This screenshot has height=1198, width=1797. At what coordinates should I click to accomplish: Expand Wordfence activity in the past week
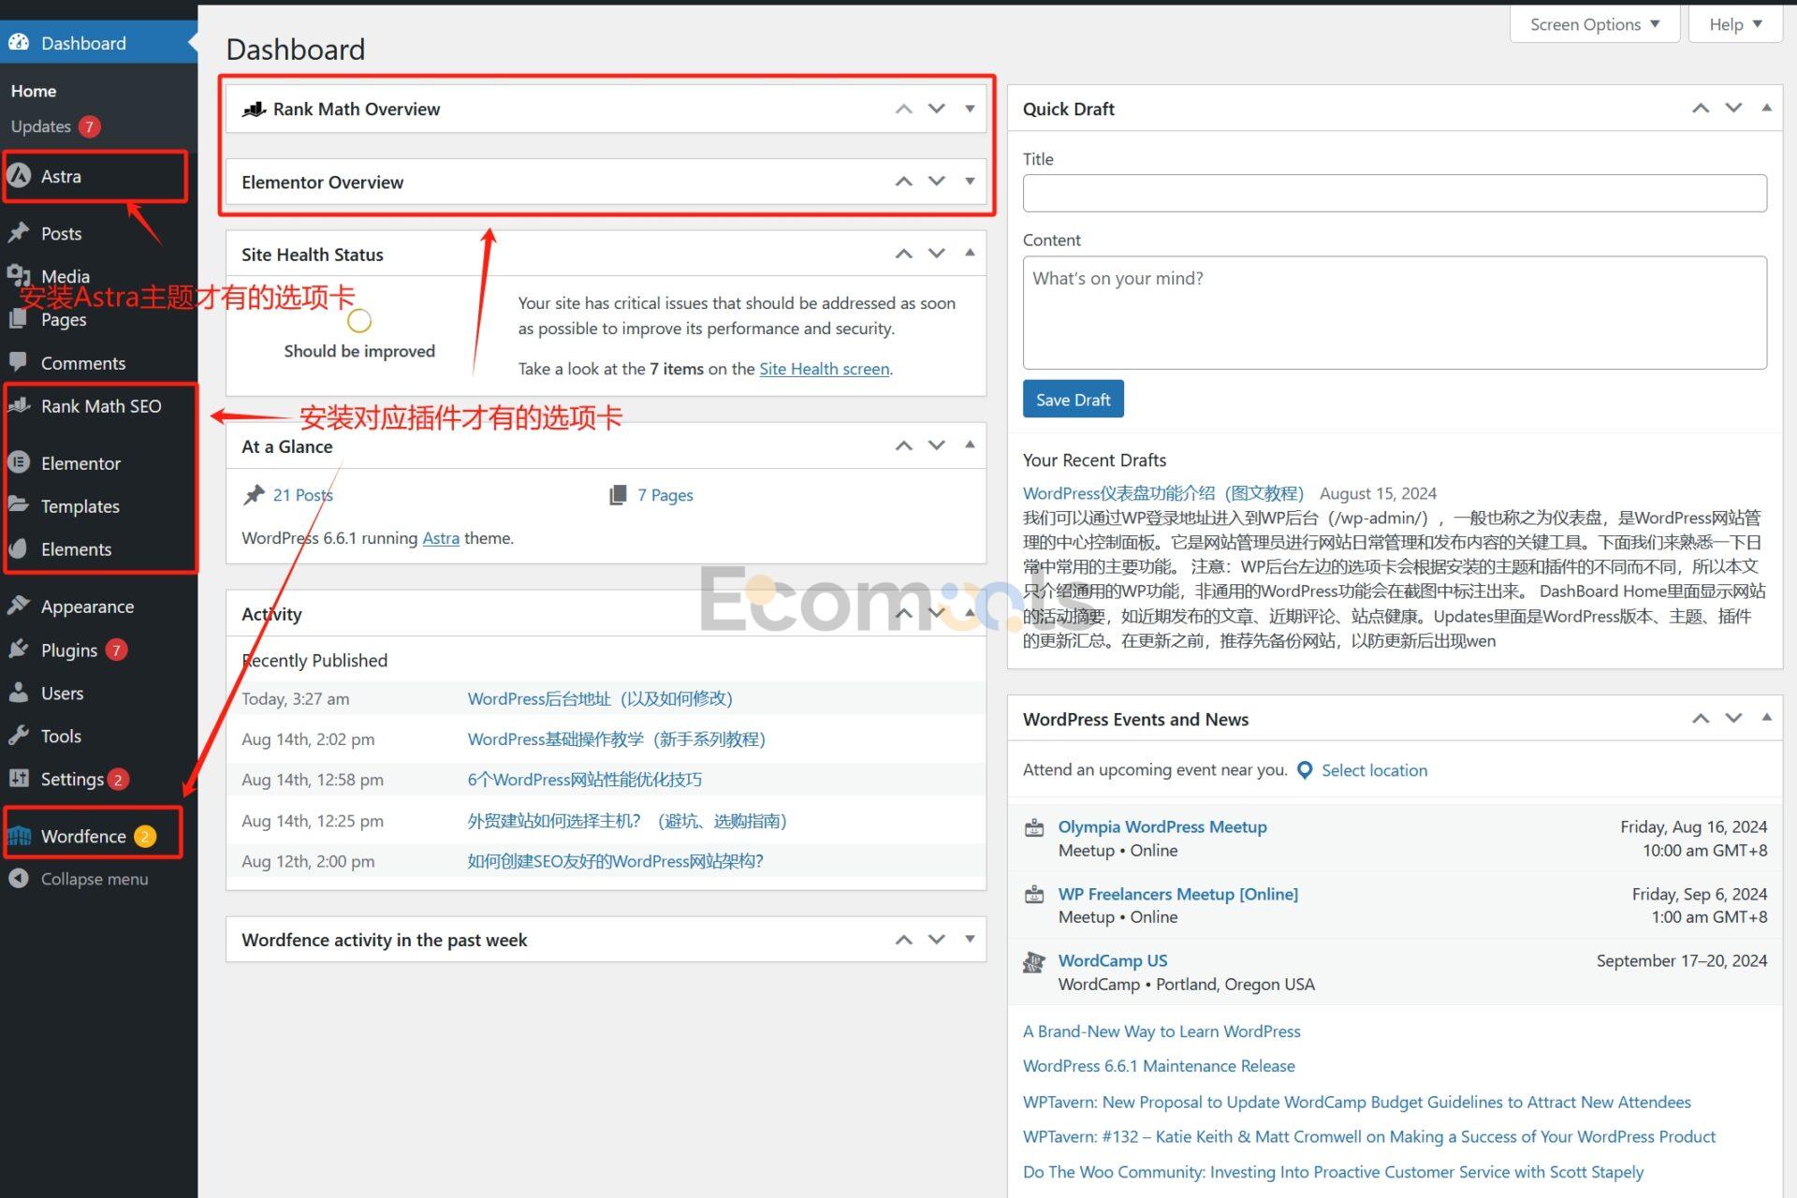pos(970,940)
